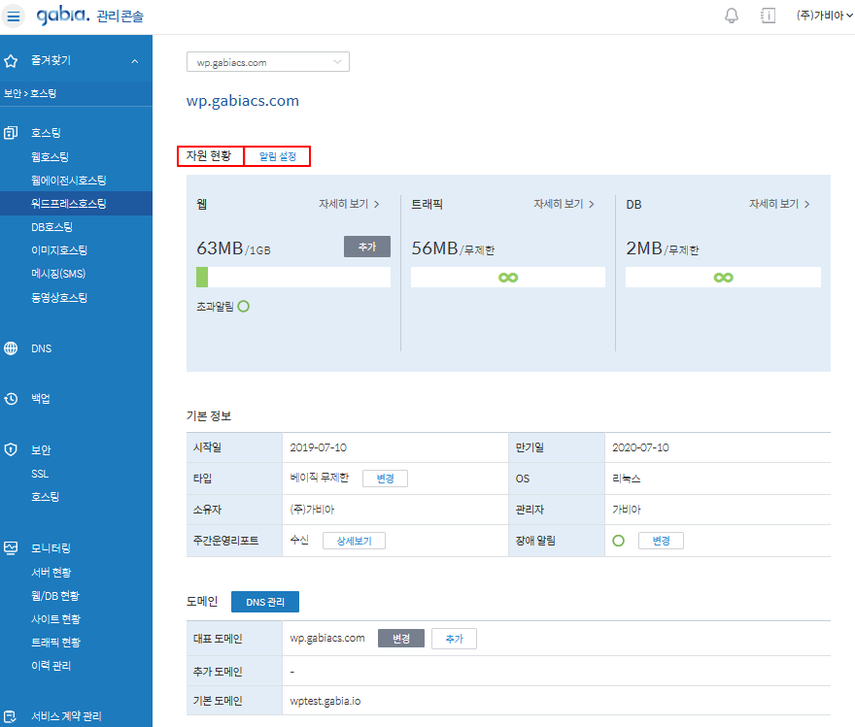This screenshot has width=855, height=727.
Task: Open the hamburger menu icon
Action: (15, 17)
